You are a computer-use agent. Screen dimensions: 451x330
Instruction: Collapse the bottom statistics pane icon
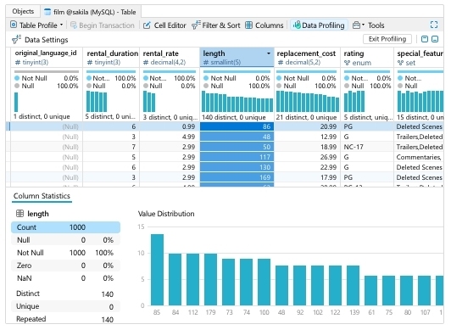(435, 39)
